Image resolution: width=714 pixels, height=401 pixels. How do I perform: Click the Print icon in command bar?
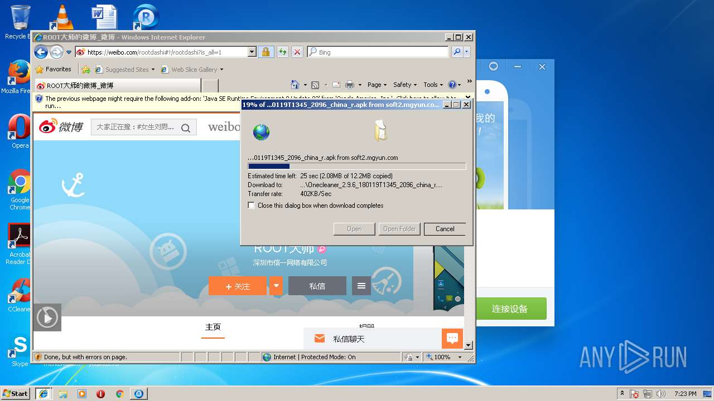click(x=350, y=85)
